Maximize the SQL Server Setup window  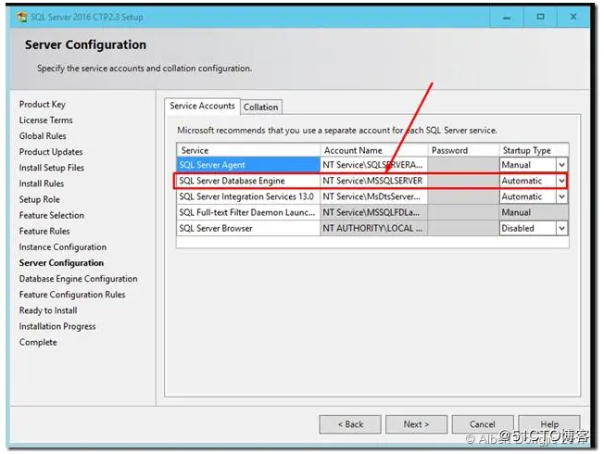click(540, 17)
